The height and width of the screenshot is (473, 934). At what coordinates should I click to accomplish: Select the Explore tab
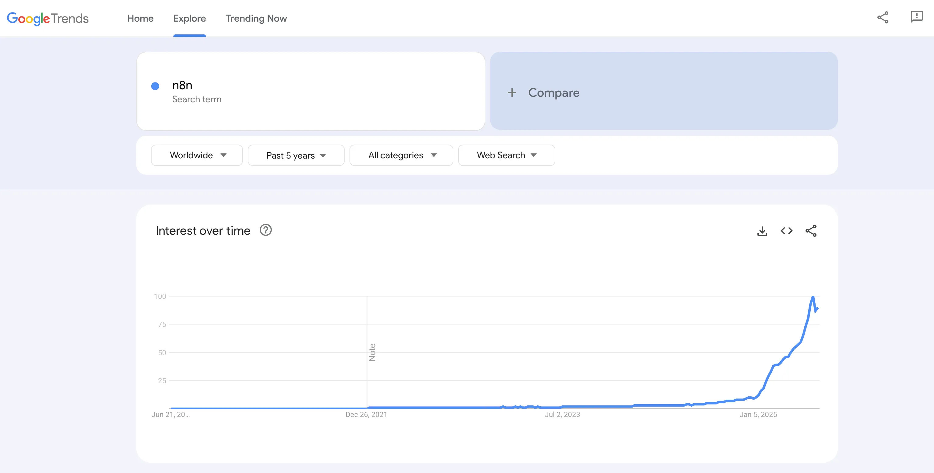click(x=189, y=18)
